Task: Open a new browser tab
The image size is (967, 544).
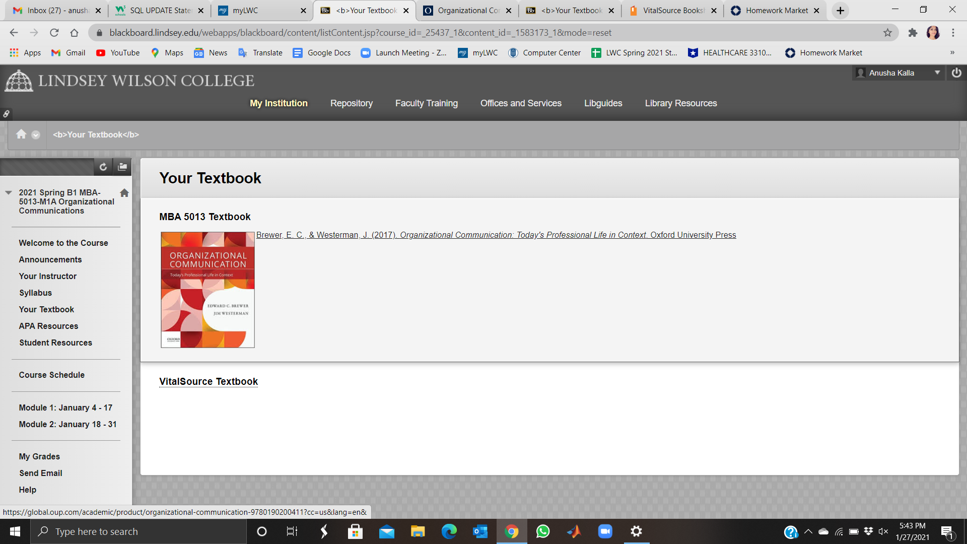Action: [x=841, y=11]
